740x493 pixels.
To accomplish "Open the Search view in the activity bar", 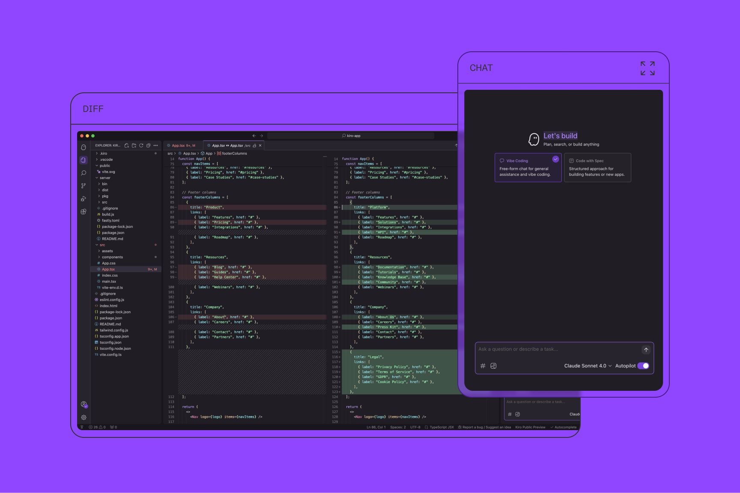I will click(x=84, y=172).
